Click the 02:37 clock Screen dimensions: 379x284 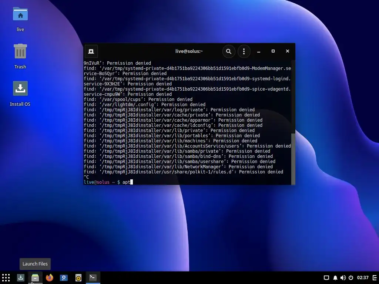point(363,278)
